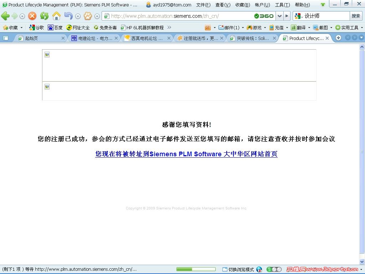Open the 文件(F) menu
365x274 pixels.
pyautogui.click(x=203, y=5)
